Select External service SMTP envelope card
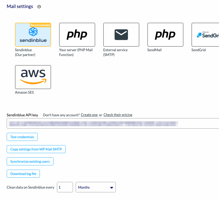The width and height of the screenshot is (219, 199). [121, 35]
